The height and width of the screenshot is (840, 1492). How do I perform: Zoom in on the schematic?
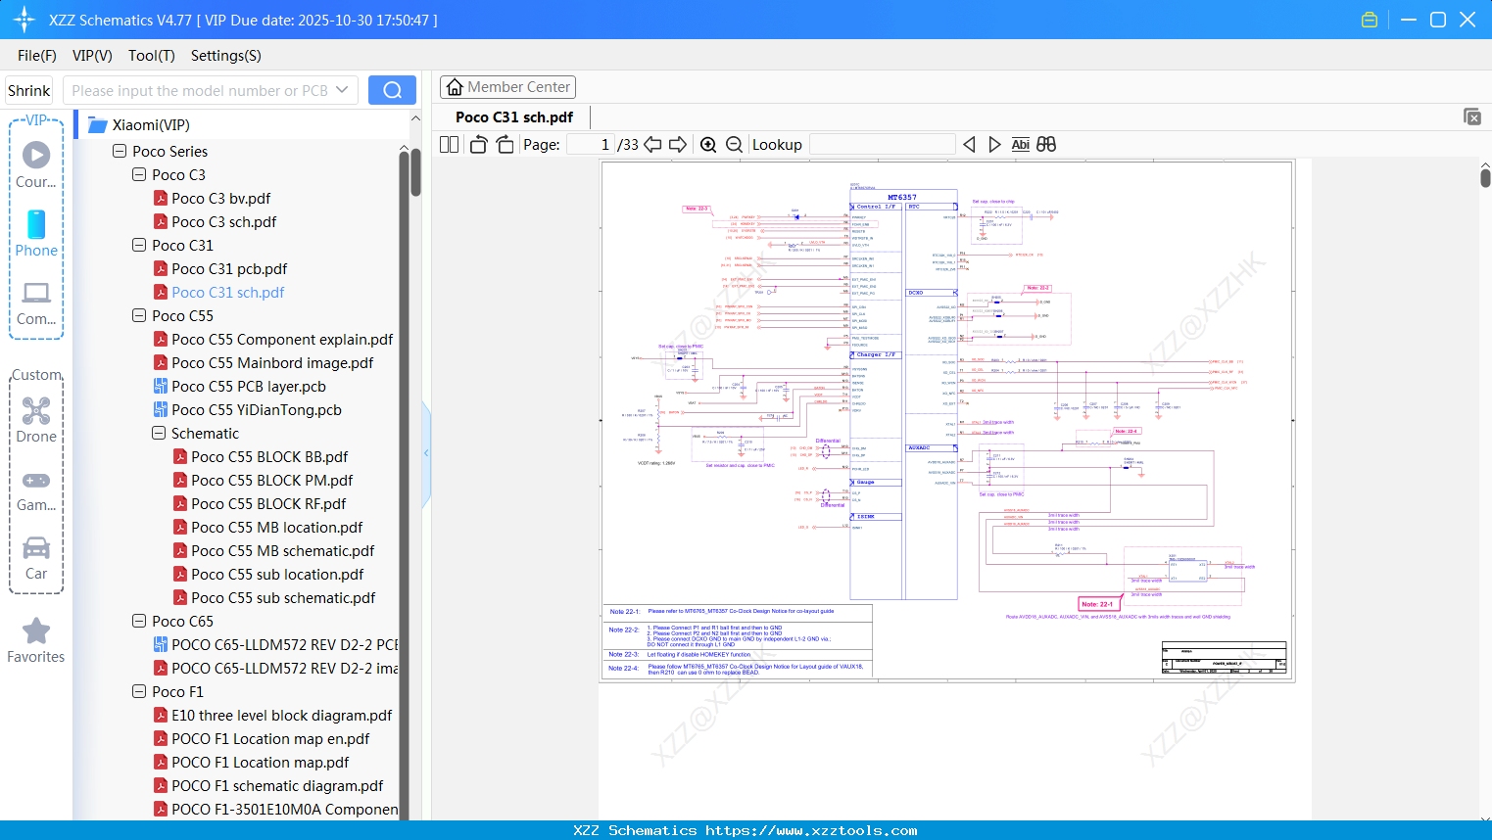[x=708, y=145]
